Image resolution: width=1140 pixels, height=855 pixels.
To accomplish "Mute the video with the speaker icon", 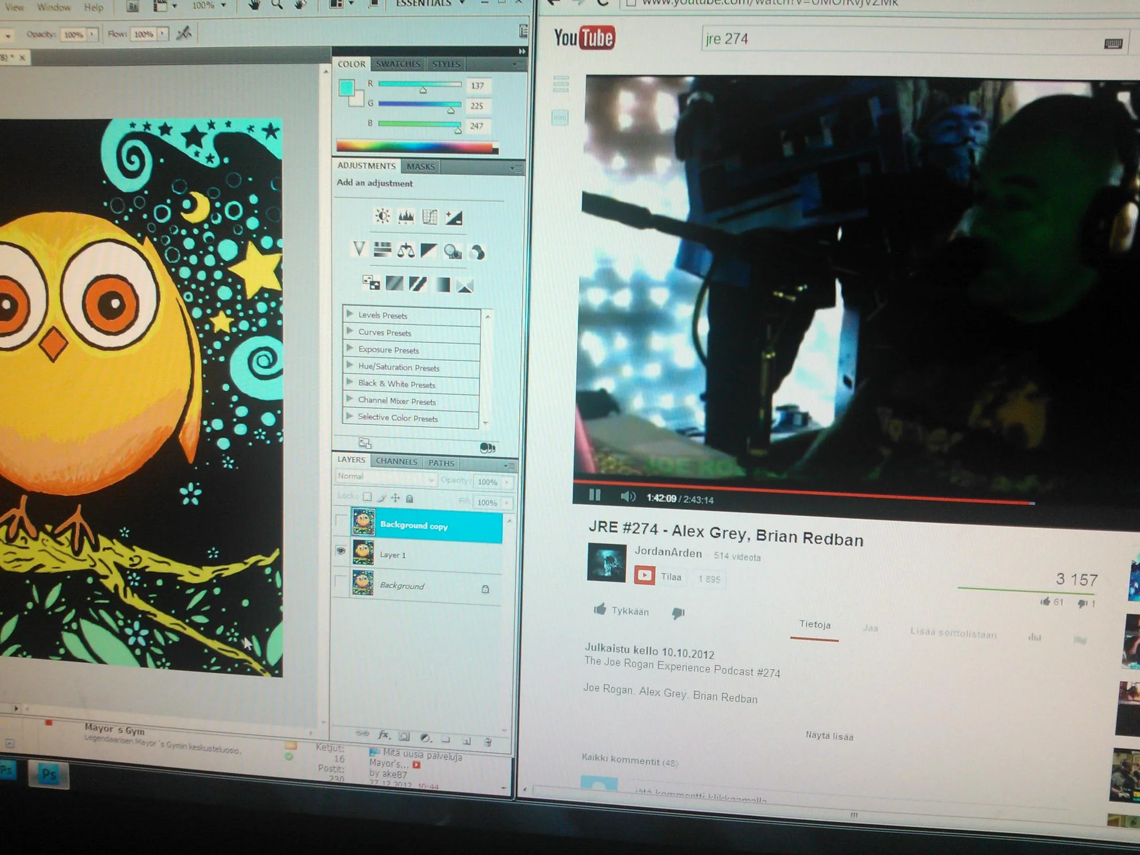I will click(627, 496).
